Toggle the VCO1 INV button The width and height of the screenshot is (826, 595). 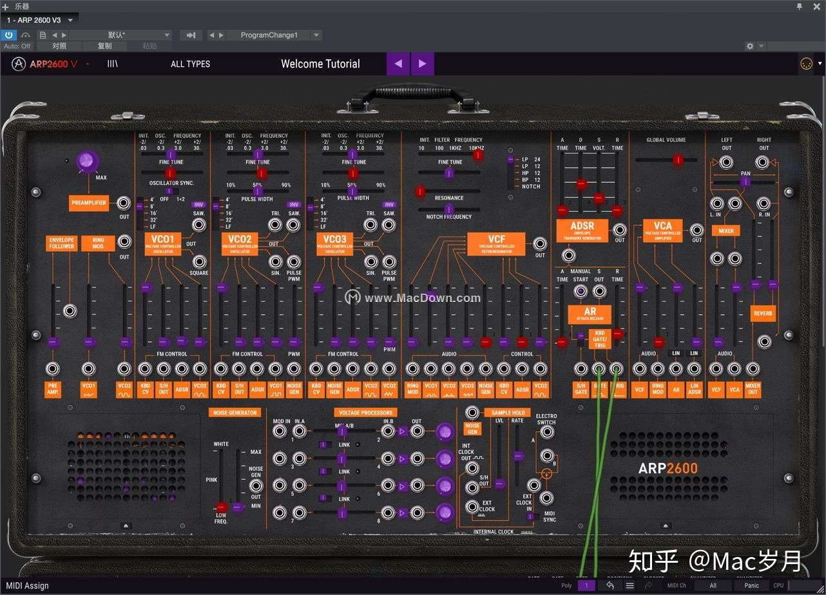point(198,205)
